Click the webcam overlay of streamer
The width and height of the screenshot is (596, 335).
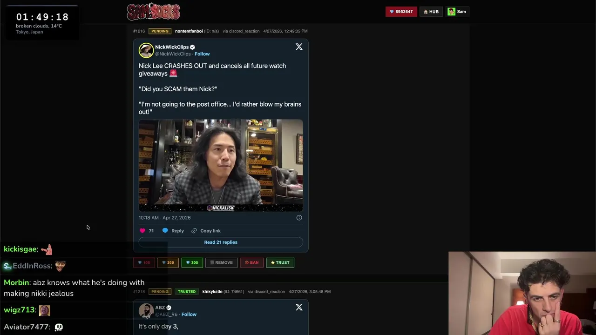pos(522,293)
